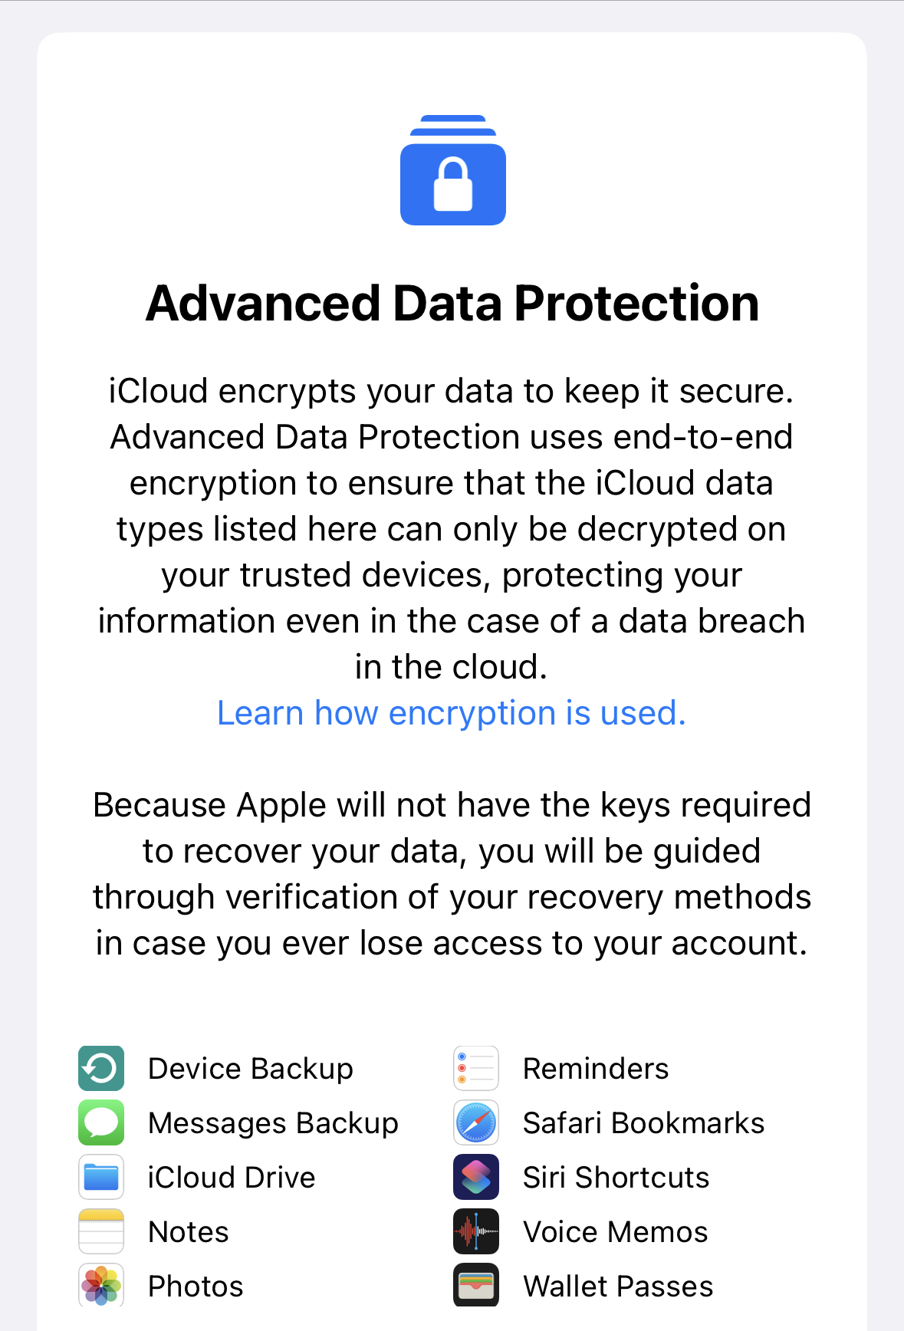Select the 'Safari Bookmarks' label
The width and height of the screenshot is (904, 1331).
pyautogui.click(x=644, y=1123)
